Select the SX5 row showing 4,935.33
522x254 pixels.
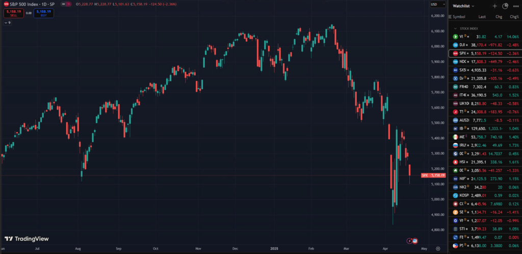pos(485,70)
